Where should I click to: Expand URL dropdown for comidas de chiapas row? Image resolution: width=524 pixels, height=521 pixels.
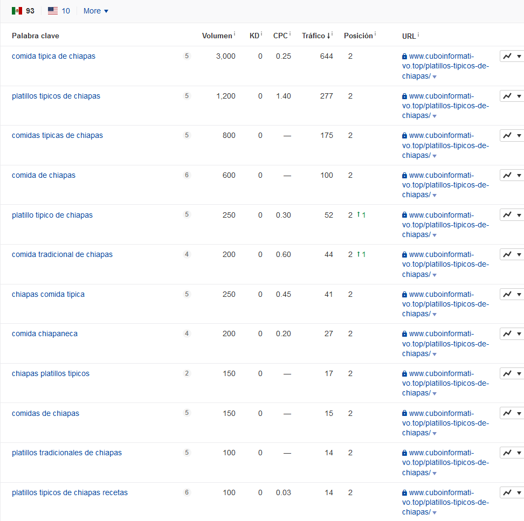pos(435,433)
